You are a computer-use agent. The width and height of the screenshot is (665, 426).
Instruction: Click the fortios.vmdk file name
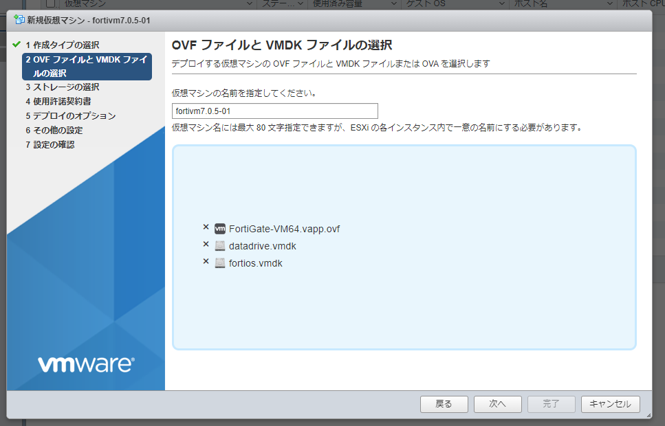pos(255,263)
